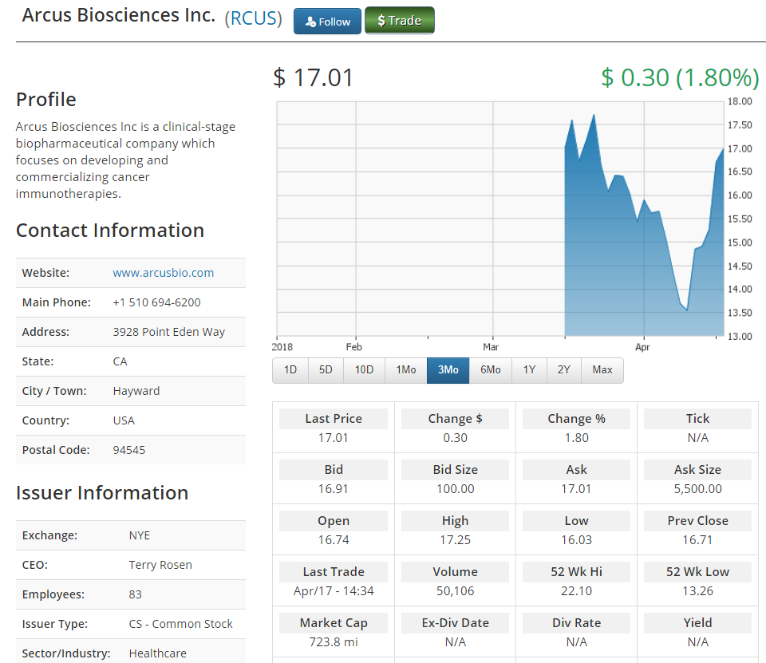Click the city value Hayward

click(136, 391)
